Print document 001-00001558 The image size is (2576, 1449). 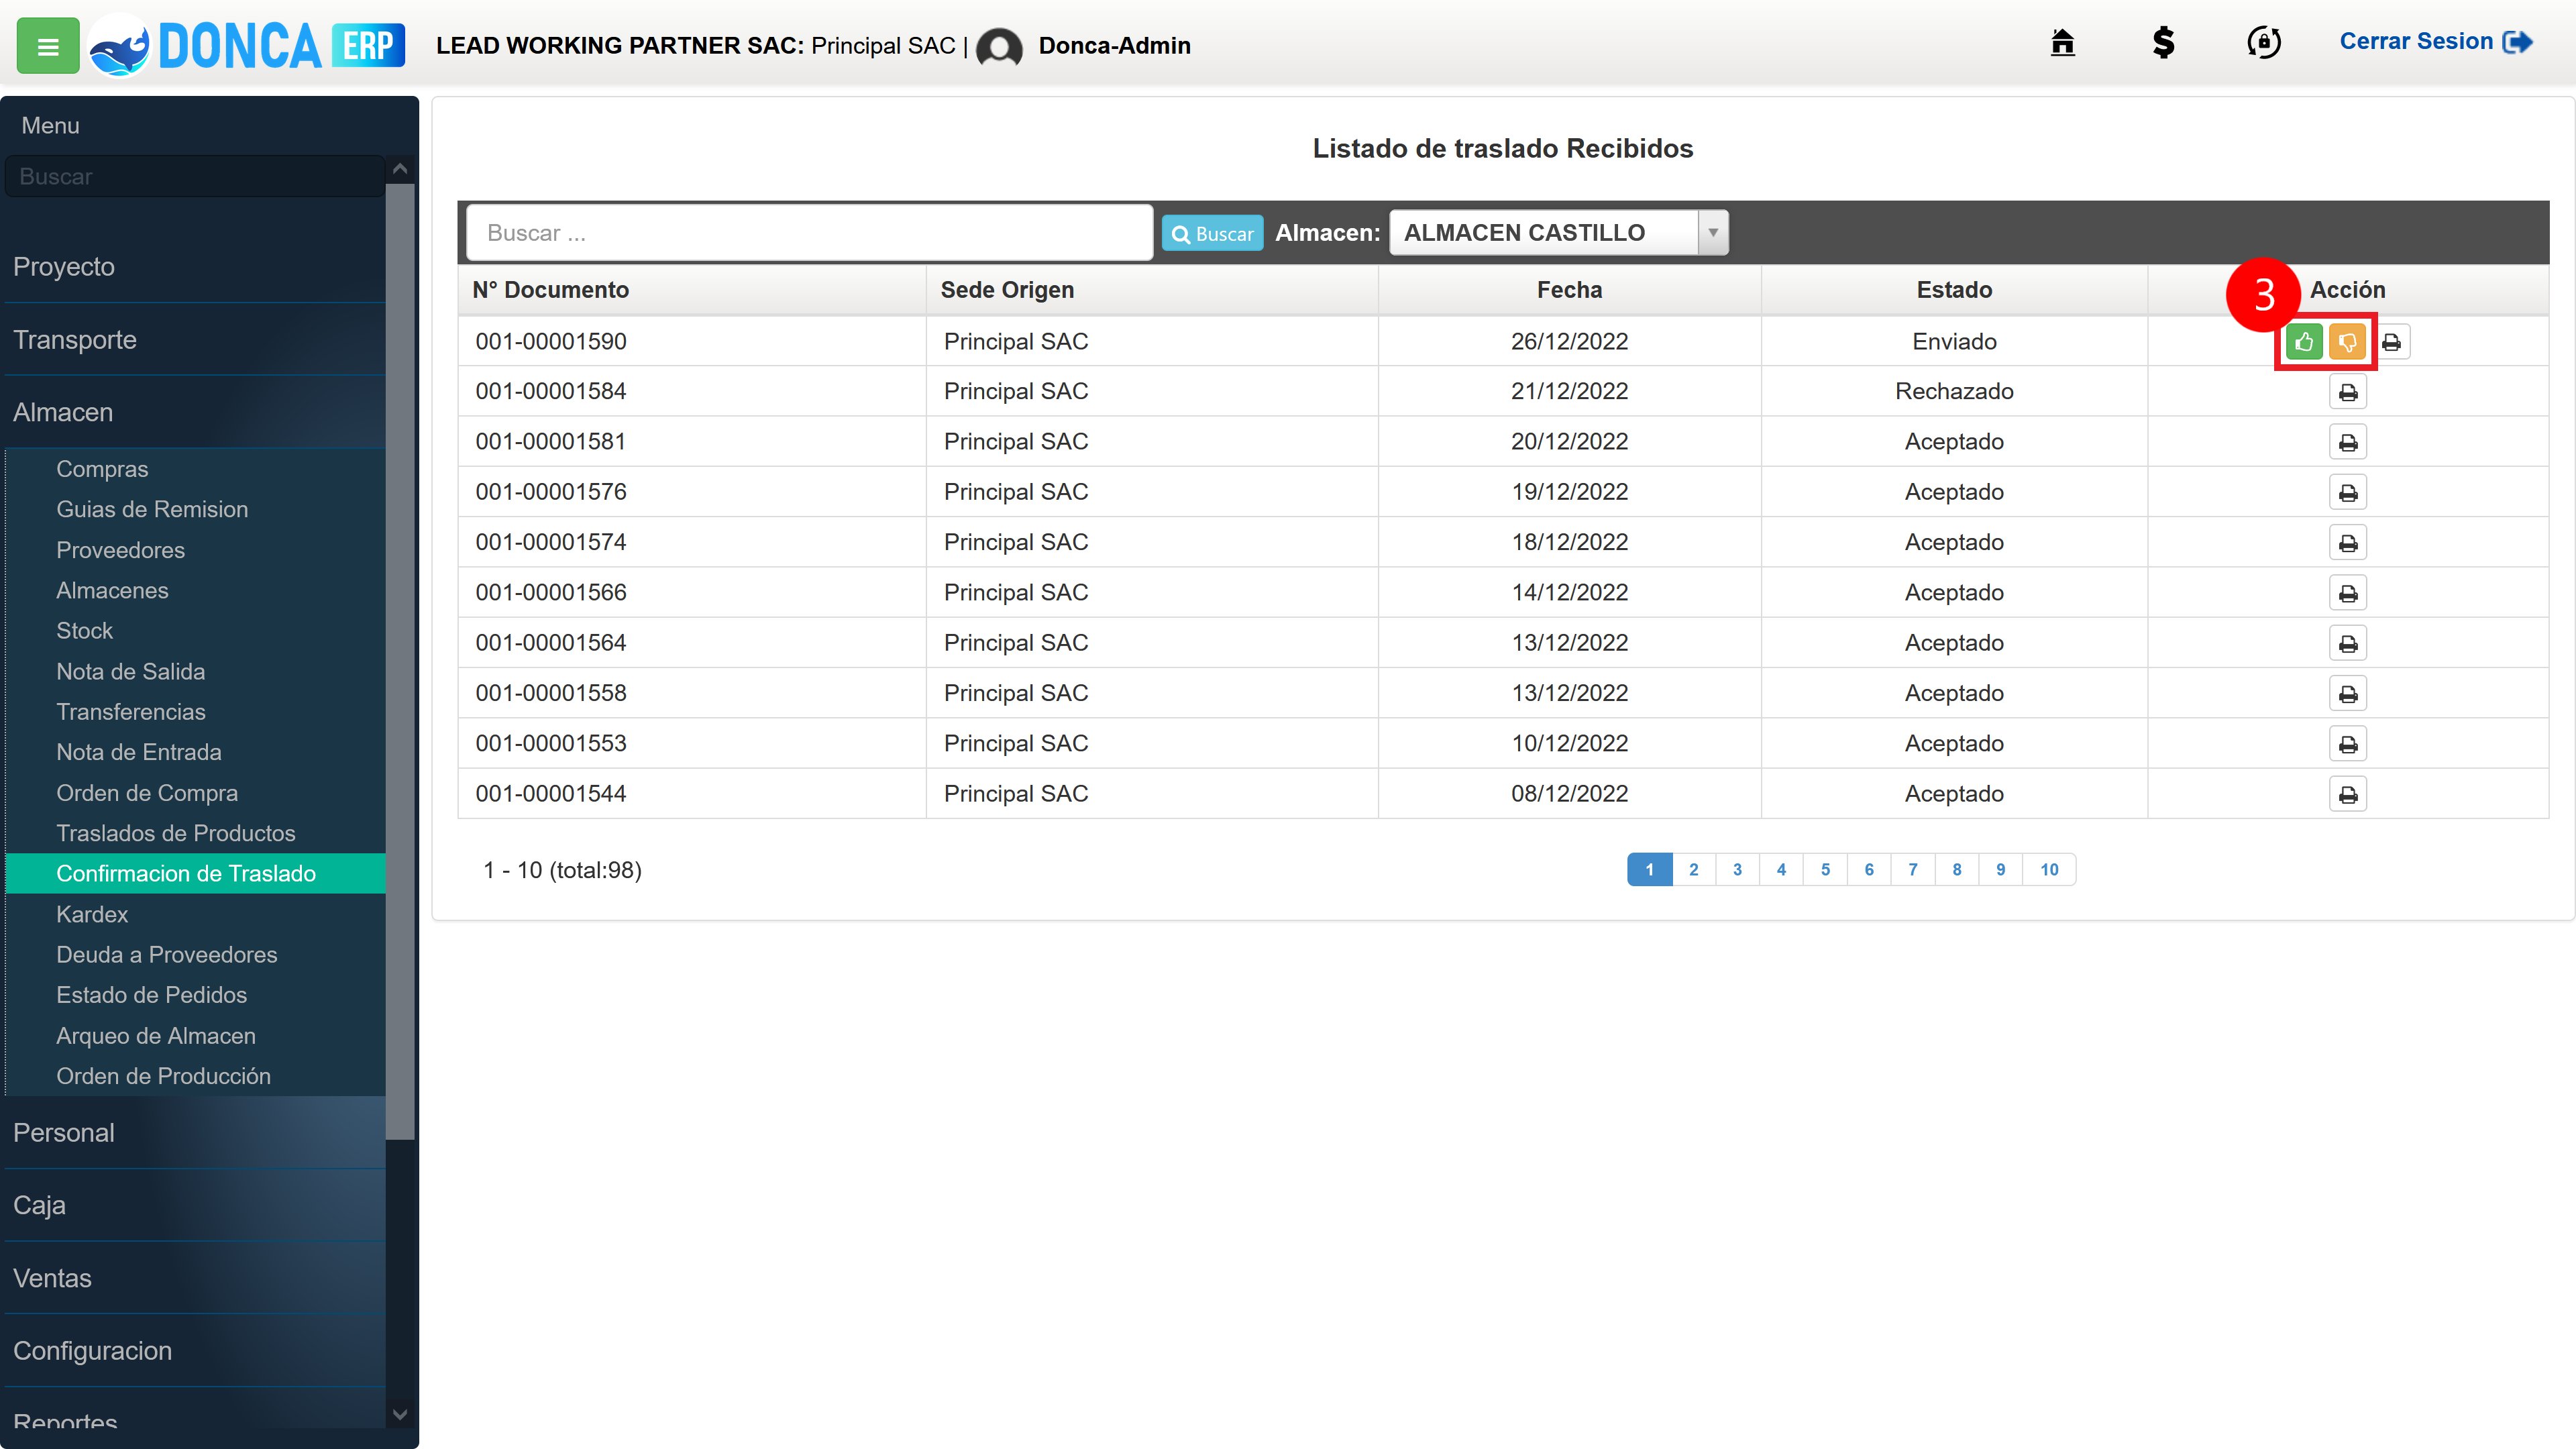pyautogui.click(x=2348, y=693)
